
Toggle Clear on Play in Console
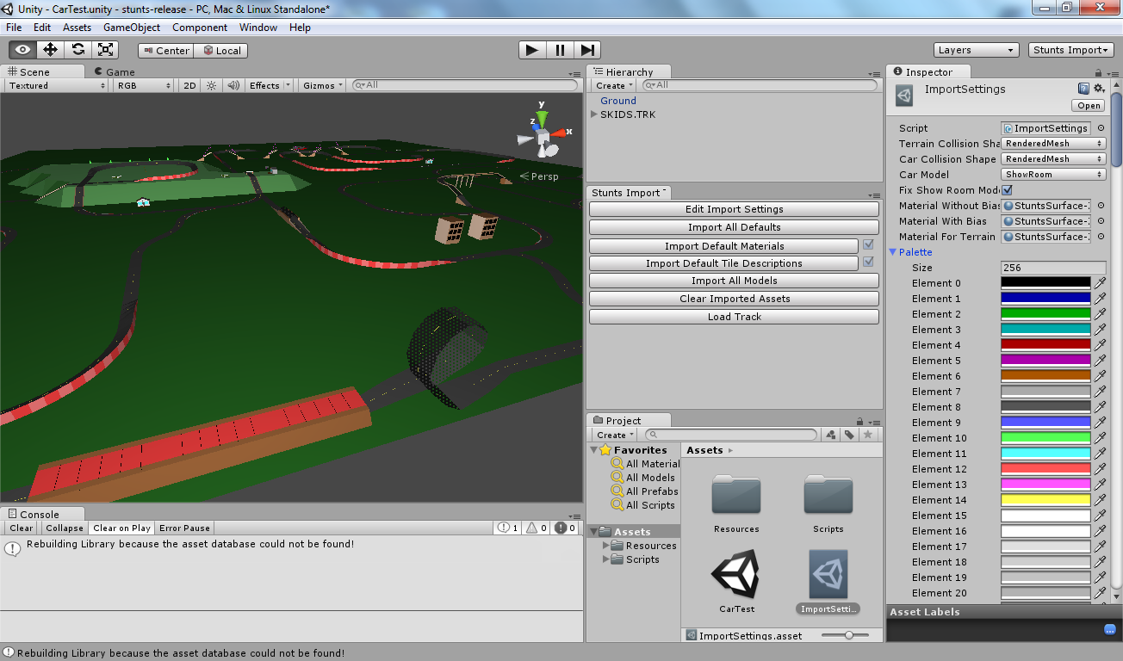[x=121, y=528]
